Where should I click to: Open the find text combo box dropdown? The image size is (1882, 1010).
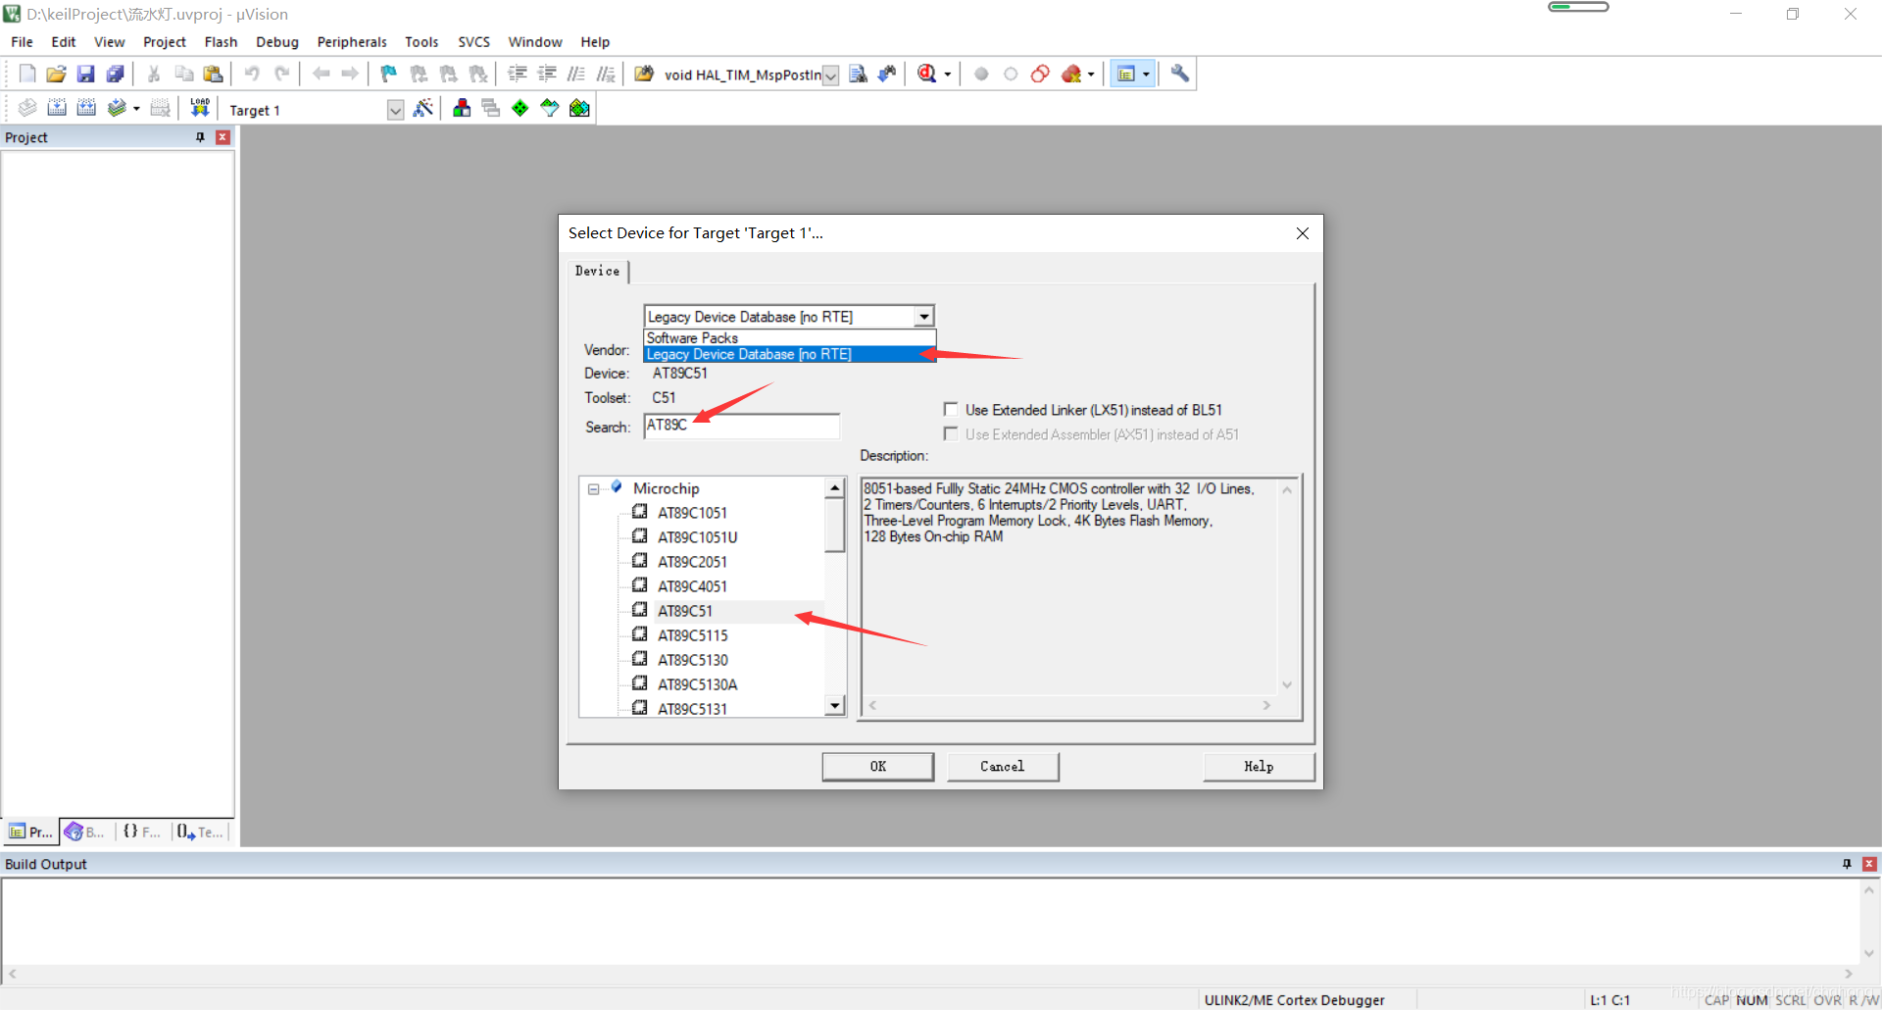(830, 76)
